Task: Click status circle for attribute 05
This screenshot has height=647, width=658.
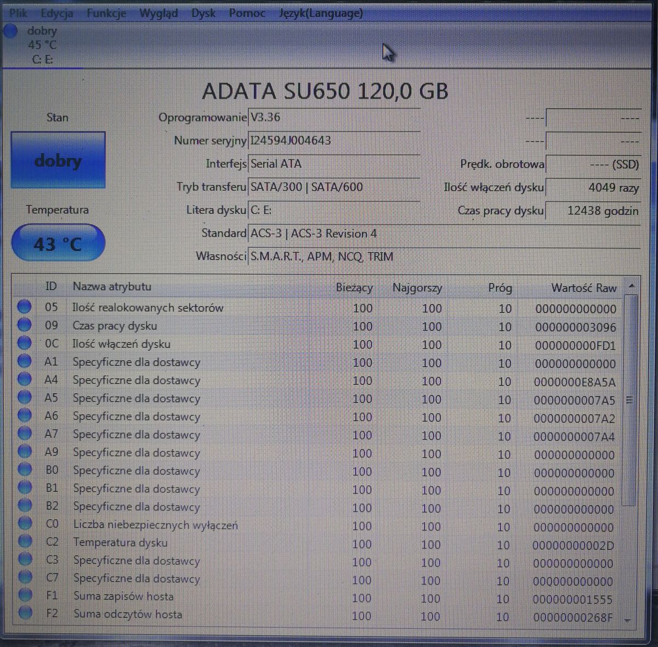Action: (x=24, y=307)
